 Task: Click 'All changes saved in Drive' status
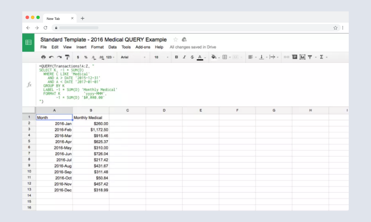193,47
